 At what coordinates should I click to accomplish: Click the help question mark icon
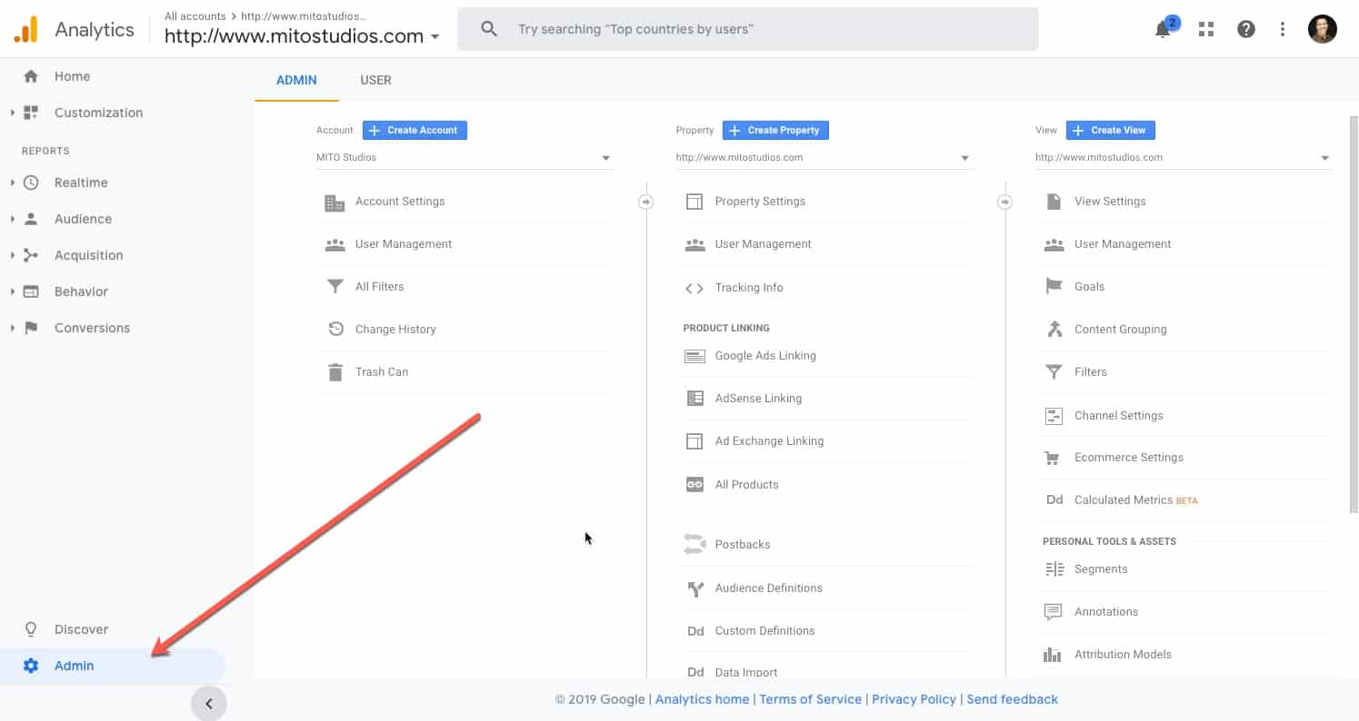tap(1246, 29)
